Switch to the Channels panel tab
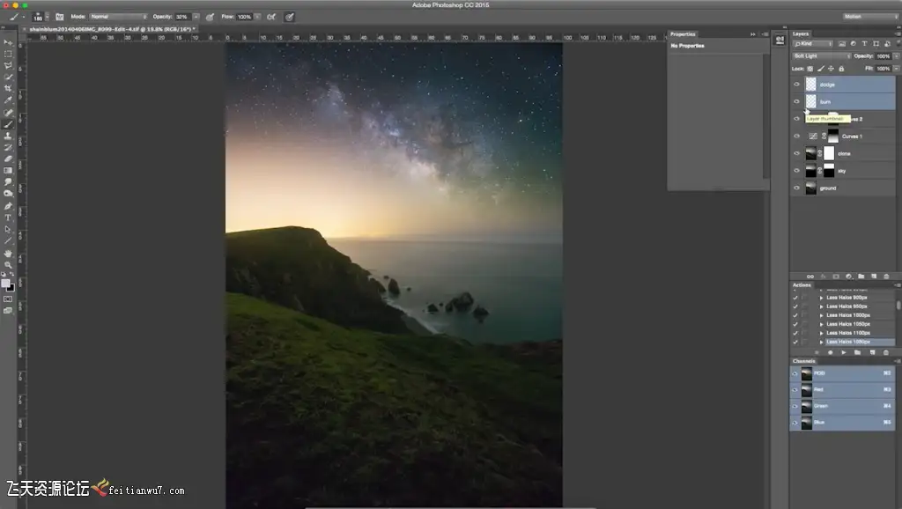This screenshot has width=902, height=509. 803,361
